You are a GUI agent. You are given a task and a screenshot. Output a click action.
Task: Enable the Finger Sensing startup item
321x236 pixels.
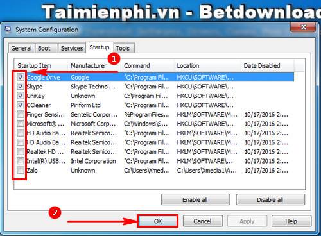[x=21, y=114]
